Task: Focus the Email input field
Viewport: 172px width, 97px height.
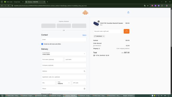Action: [x=64, y=40]
